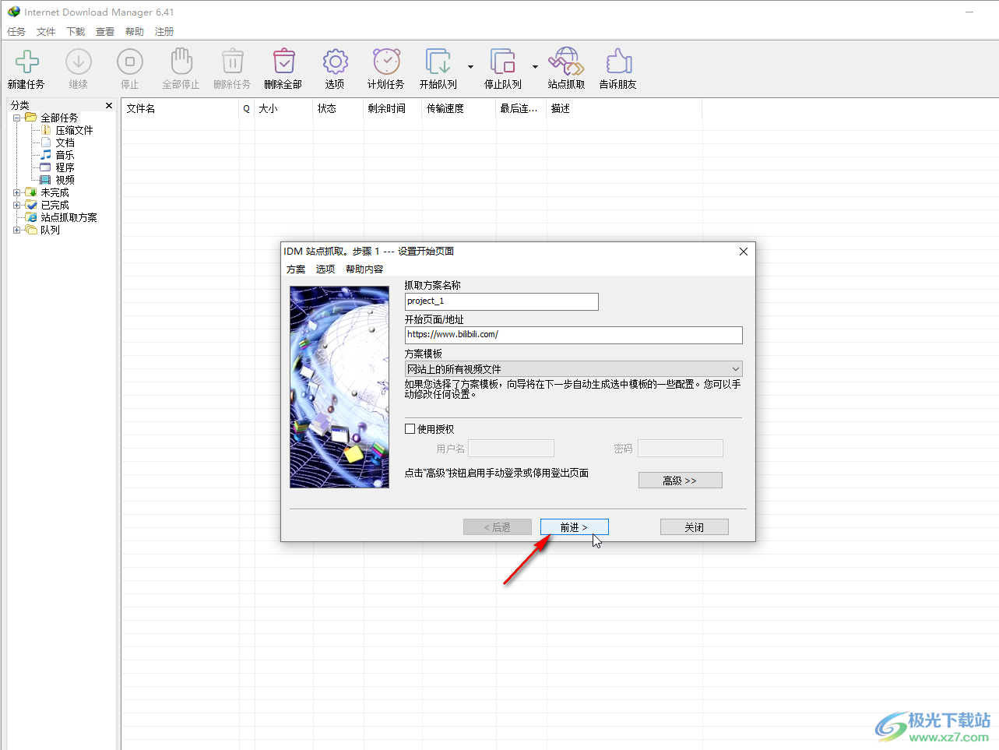Viewport: 999px width, 750px height.
Task: Click the 高级 >> button
Action: click(x=681, y=481)
